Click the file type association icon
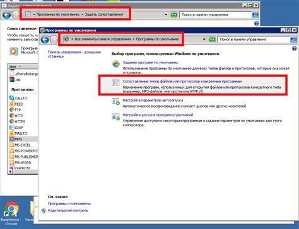299x229 pixels. tap(115, 83)
